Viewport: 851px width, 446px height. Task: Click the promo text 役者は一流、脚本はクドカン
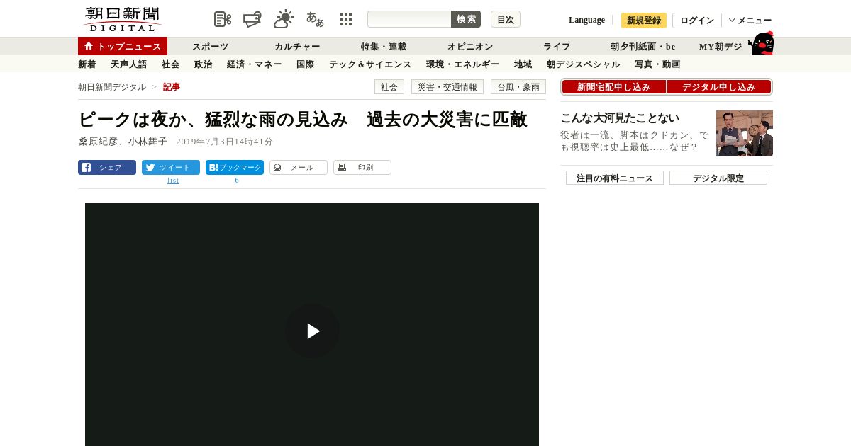pos(634,141)
